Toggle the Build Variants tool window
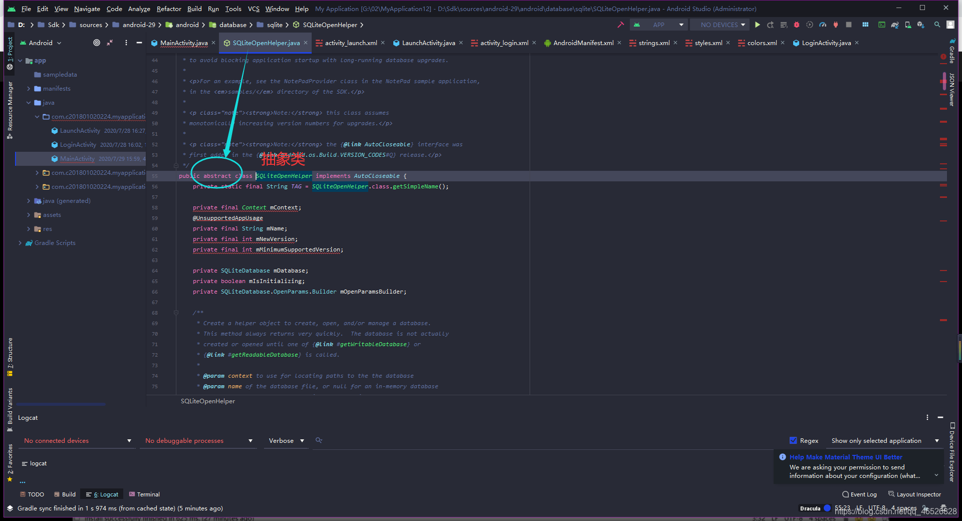The image size is (962, 521). [10, 409]
